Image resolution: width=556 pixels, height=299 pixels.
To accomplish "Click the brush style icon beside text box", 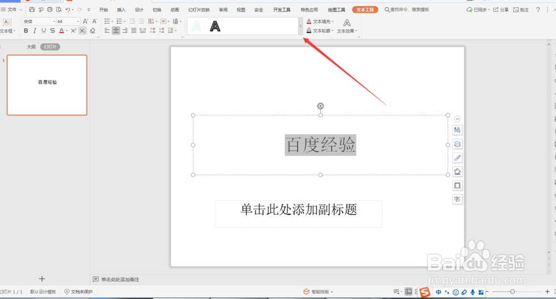I will click(x=458, y=158).
